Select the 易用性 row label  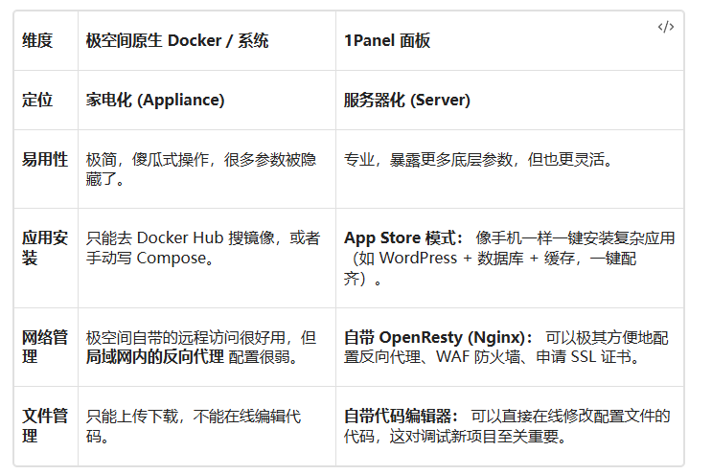tap(45, 160)
